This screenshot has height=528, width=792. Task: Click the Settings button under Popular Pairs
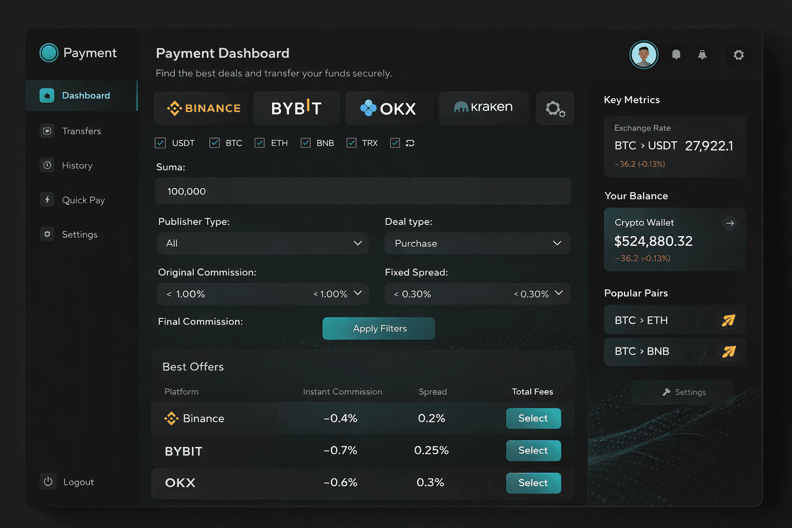[683, 392]
